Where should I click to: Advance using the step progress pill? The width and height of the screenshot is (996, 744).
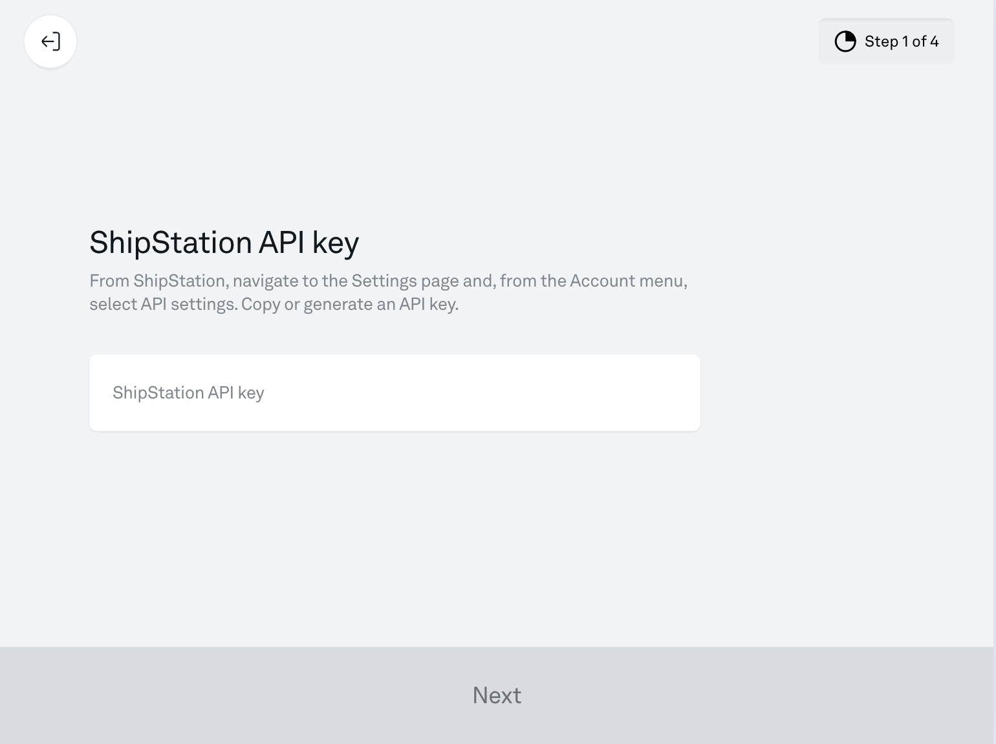886,41
